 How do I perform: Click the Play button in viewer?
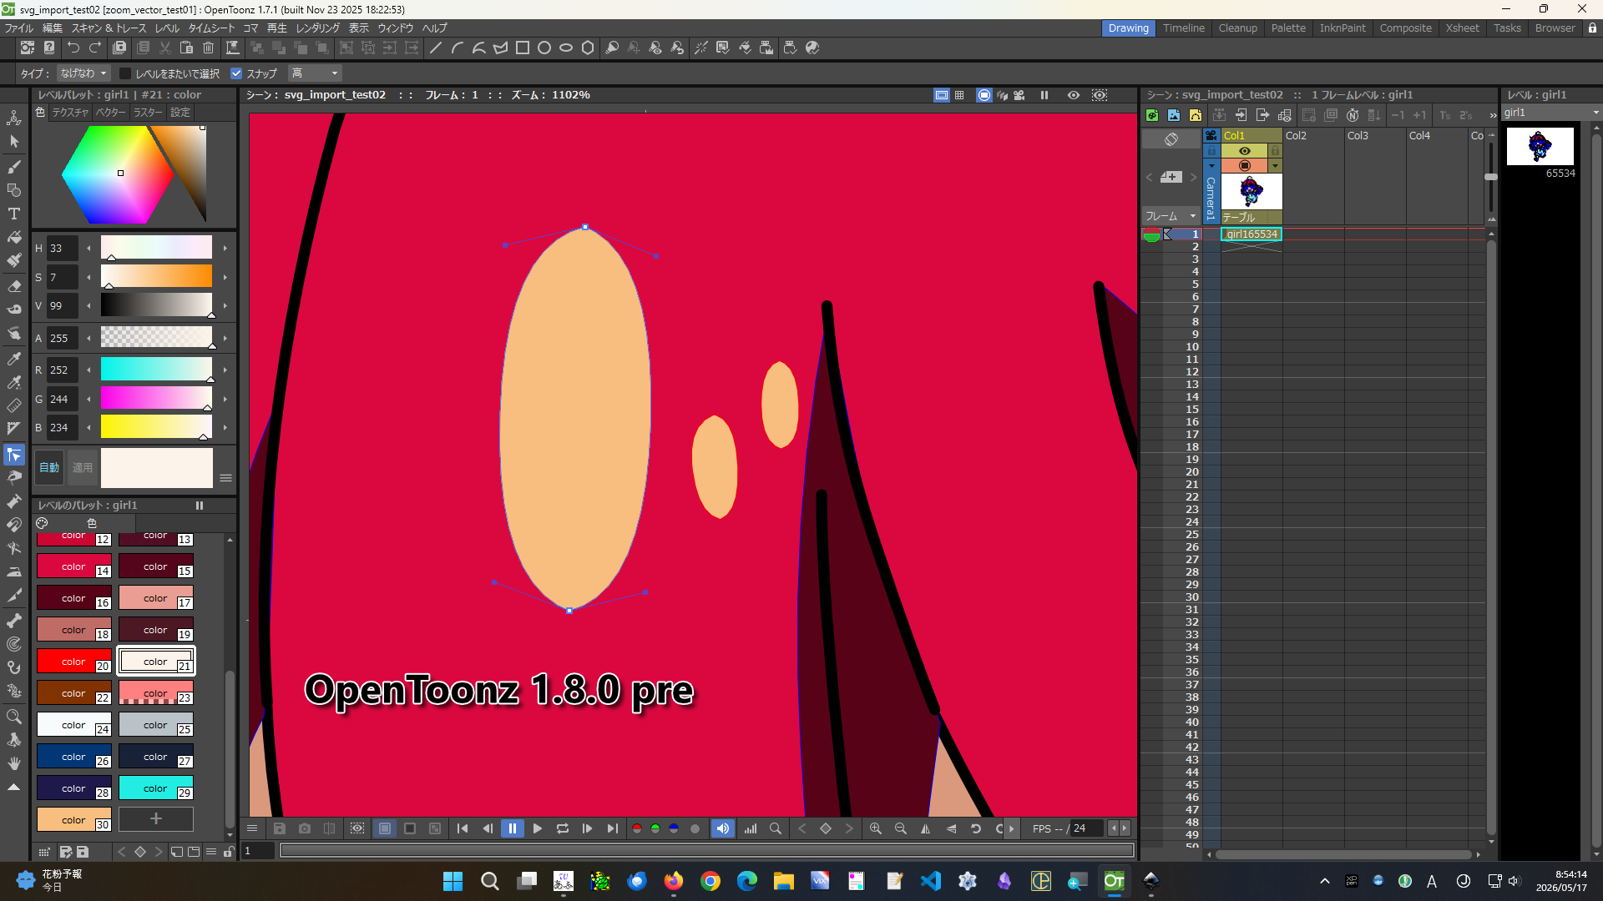click(x=538, y=828)
